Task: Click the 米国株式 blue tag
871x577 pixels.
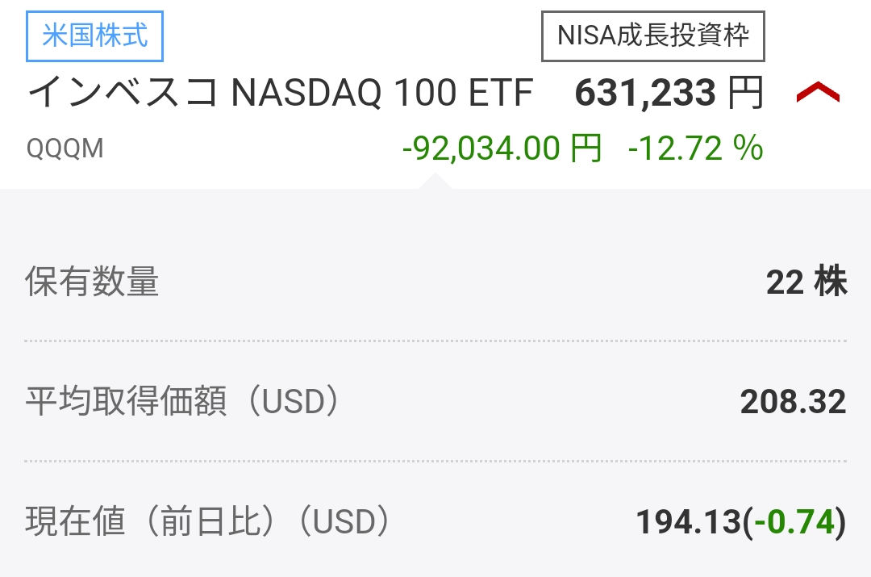Action: click(x=94, y=36)
